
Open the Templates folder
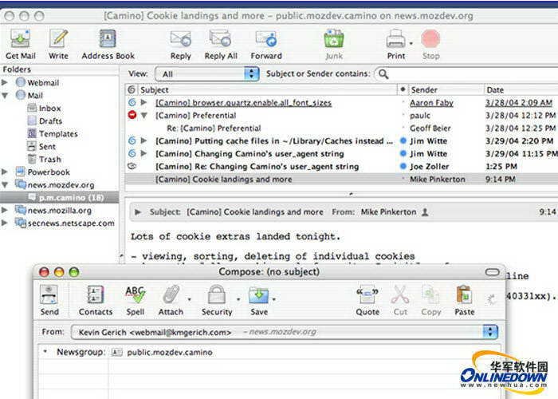coord(58,134)
